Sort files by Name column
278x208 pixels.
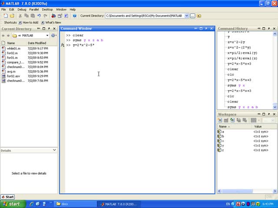click(x=11, y=43)
